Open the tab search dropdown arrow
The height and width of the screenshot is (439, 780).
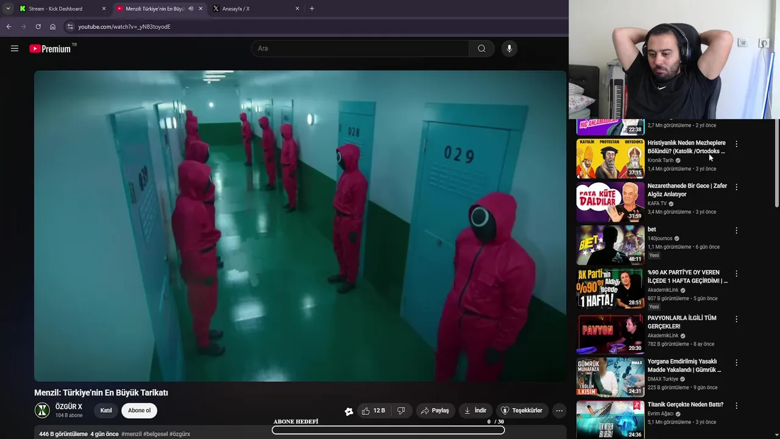(7, 9)
